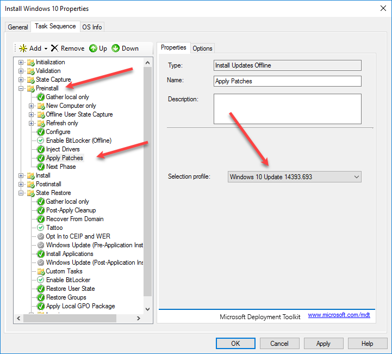Image resolution: width=392 pixels, height=354 pixels.
Task: Open the OS Info tab
Action: click(92, 27)
